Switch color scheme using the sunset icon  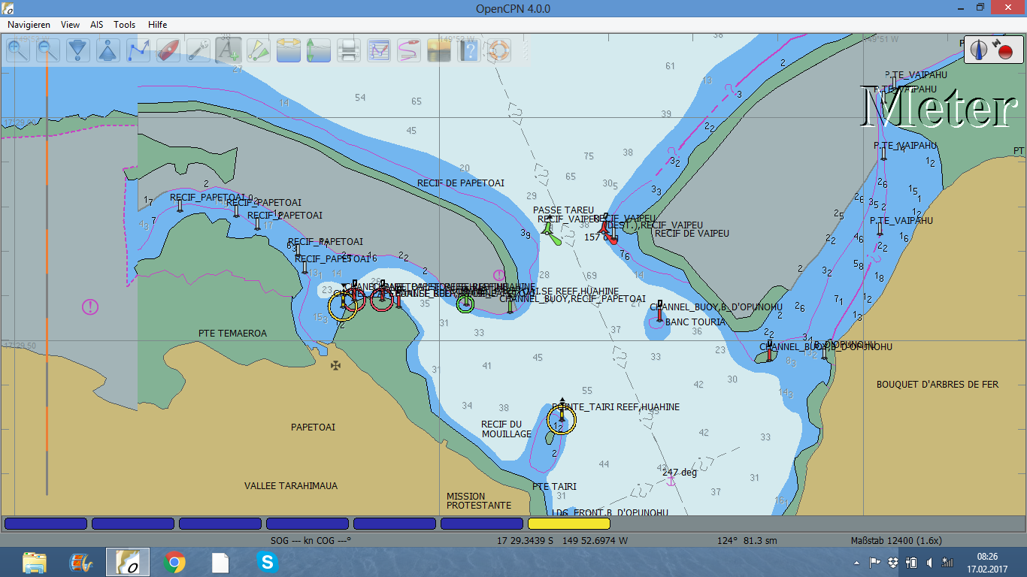coord(438,50)
